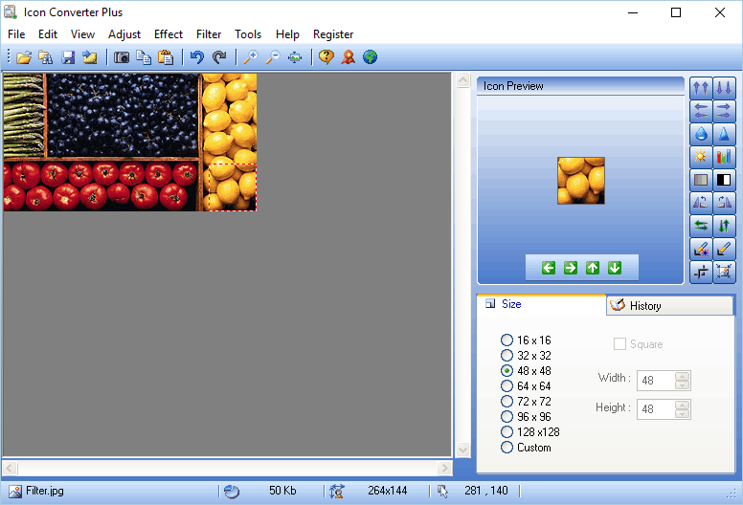Click the pencil with red dot tool

click(701, 249)
